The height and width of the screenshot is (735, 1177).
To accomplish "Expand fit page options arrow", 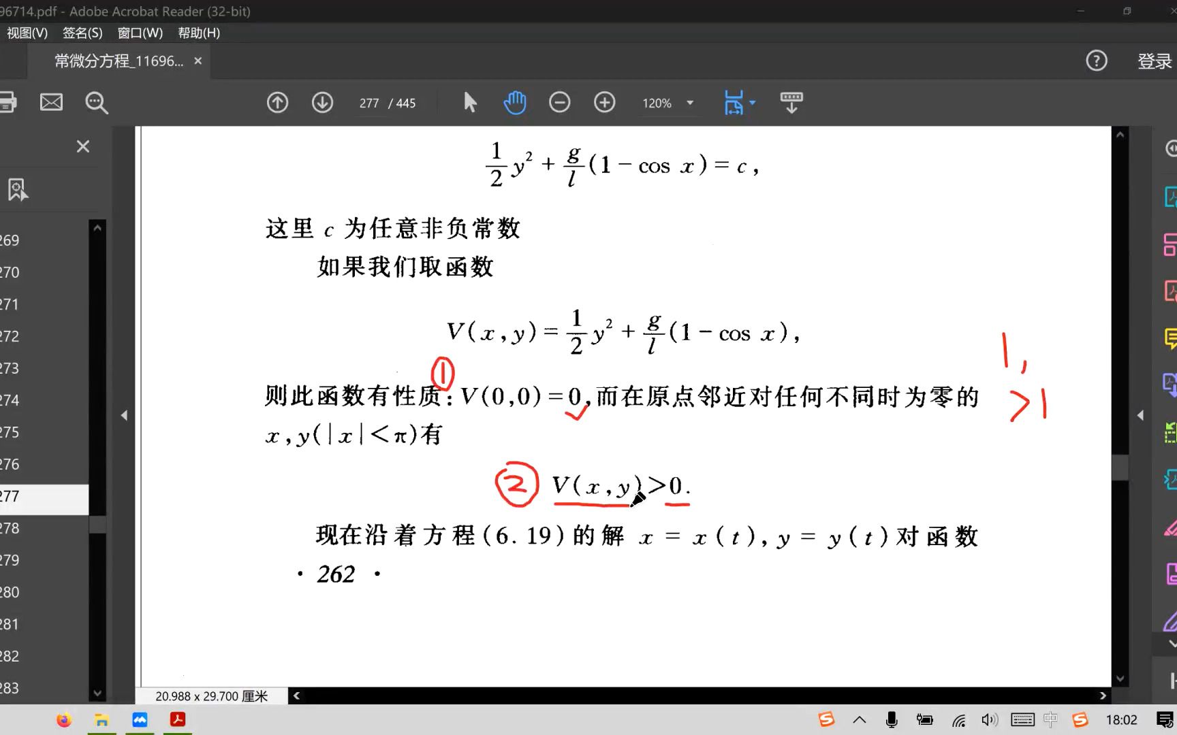I will [753, 103].
